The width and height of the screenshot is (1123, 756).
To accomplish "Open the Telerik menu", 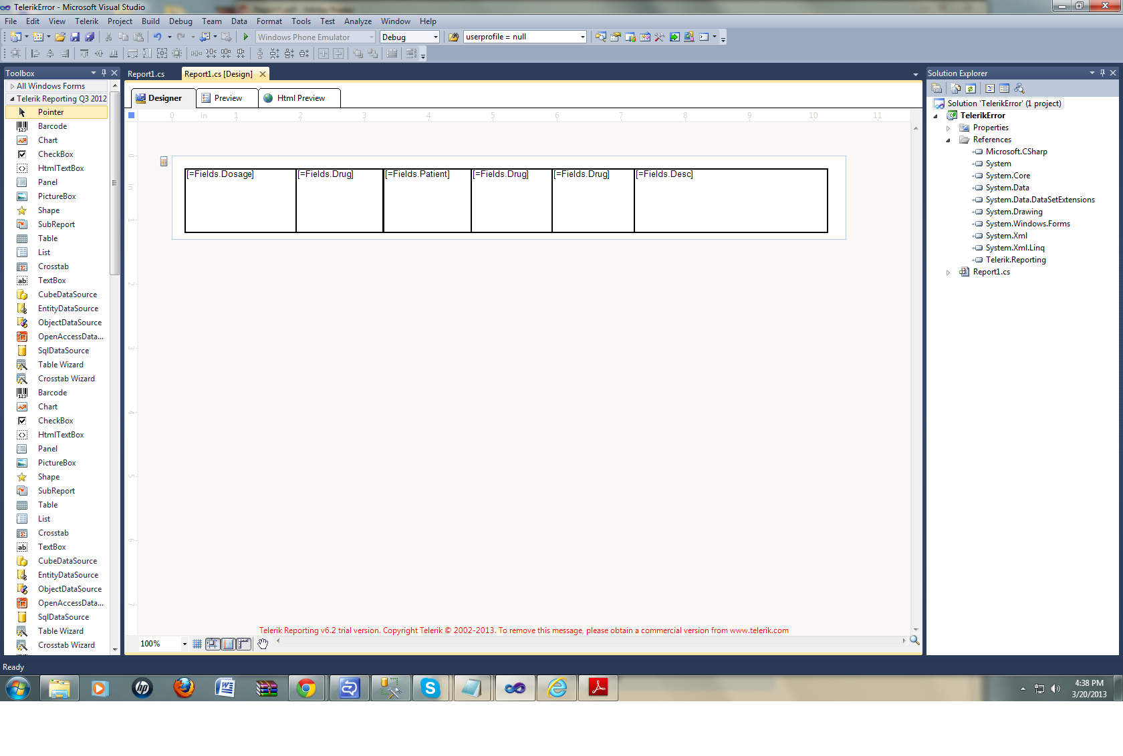I will (86, 21).
